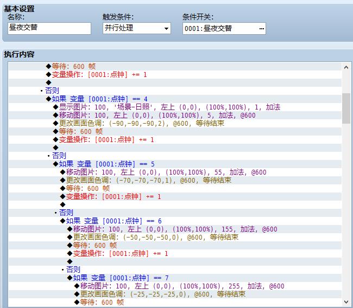Select 等待 row just below the (-25,-25,-25,0) tint
This screenshot has width=353, height=308.
point(175,302)
